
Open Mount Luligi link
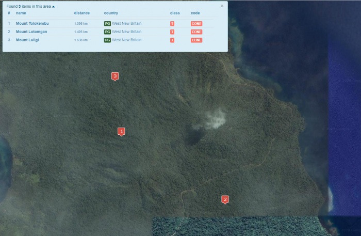pyautogui.click(x=27, y=40)
